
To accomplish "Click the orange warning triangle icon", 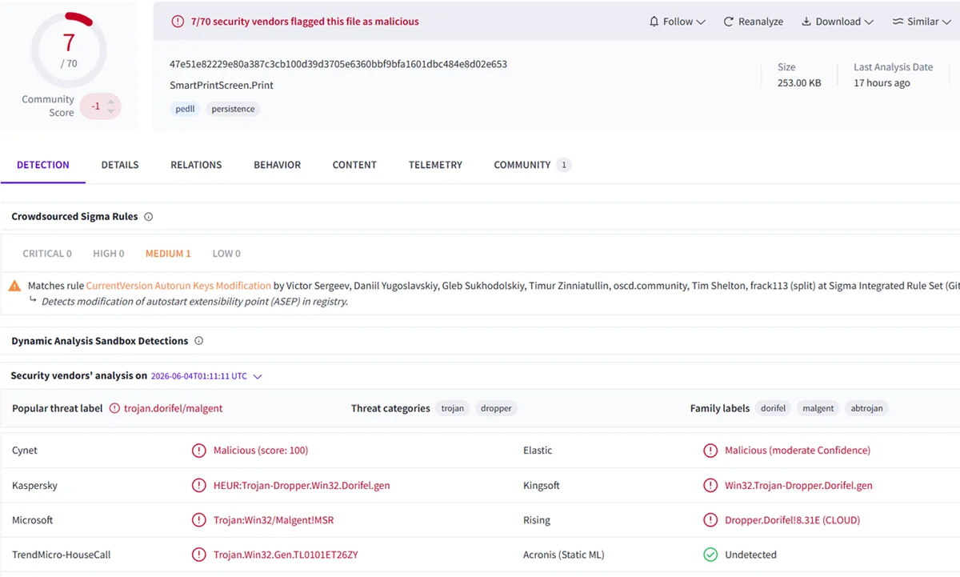I will tap(15, 286).
